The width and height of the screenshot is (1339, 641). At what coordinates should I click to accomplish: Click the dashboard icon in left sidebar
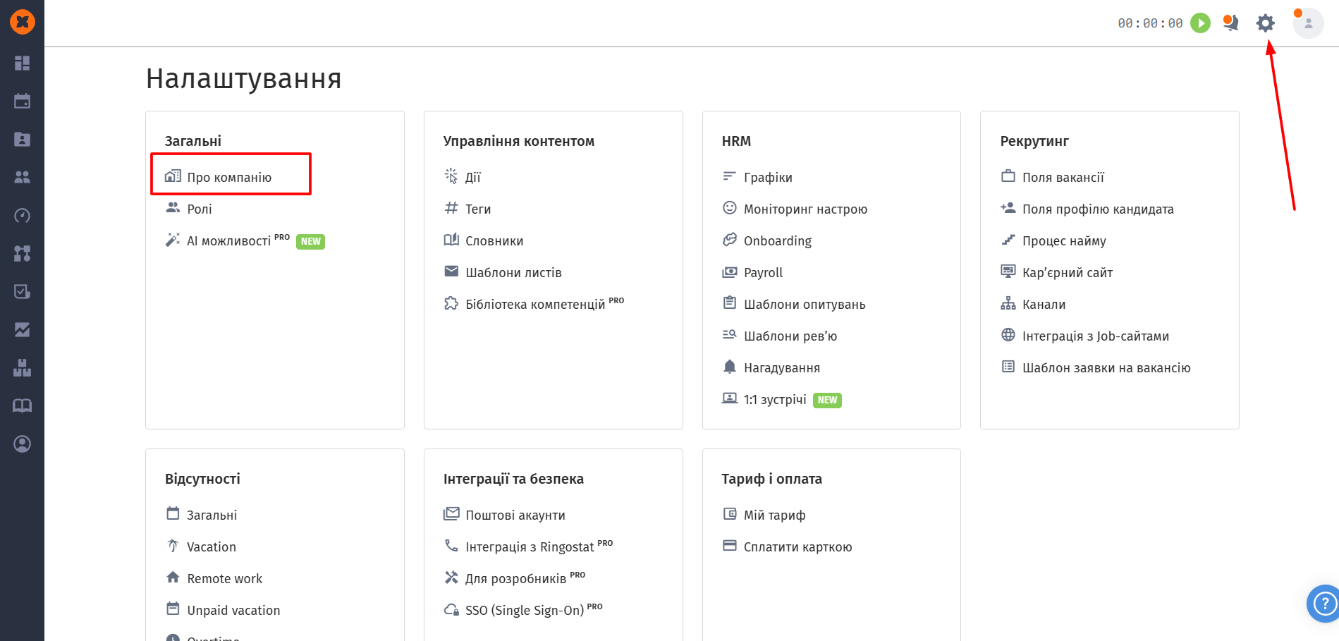23,63
